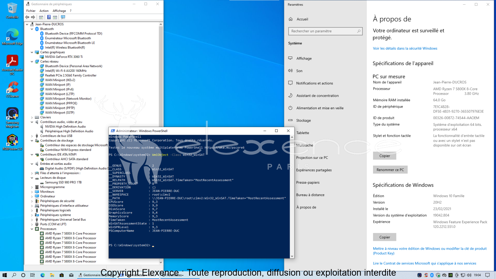Open the ? help menu

pyautogui.click(x=70, y=11)
